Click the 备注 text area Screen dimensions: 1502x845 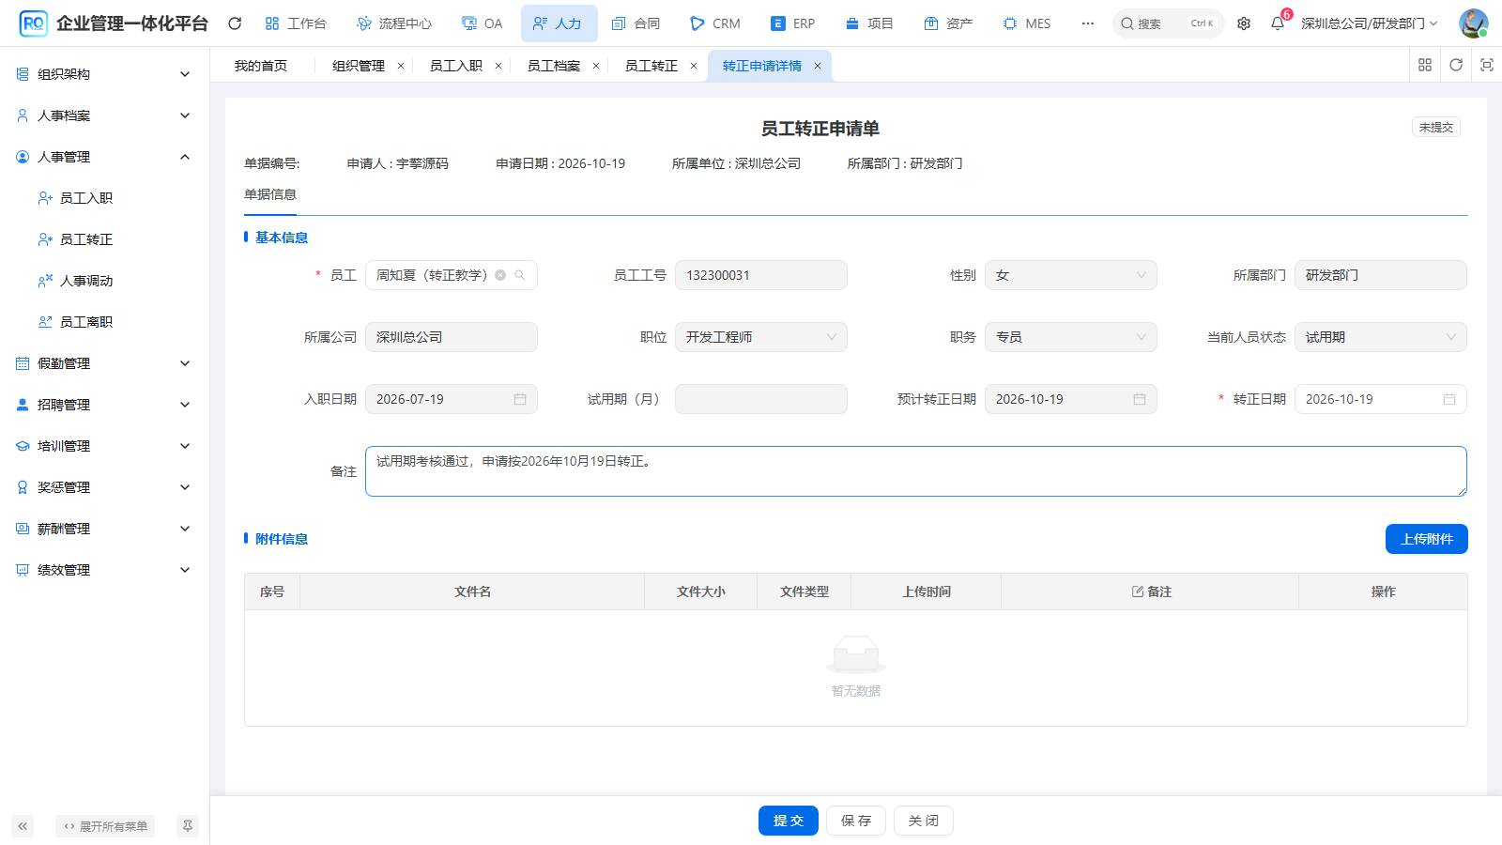click(x=916, y=471)
